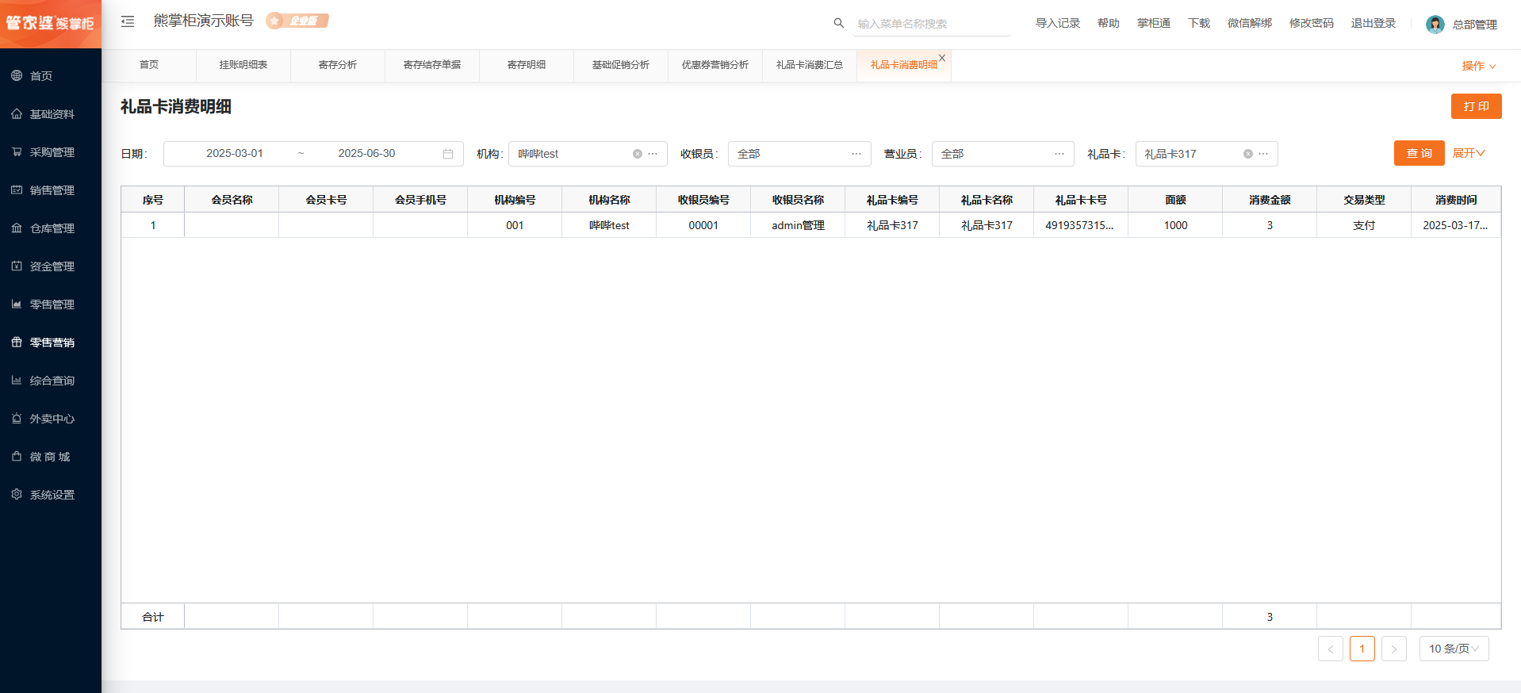Open 资金管理 sidebar menu

51,266
